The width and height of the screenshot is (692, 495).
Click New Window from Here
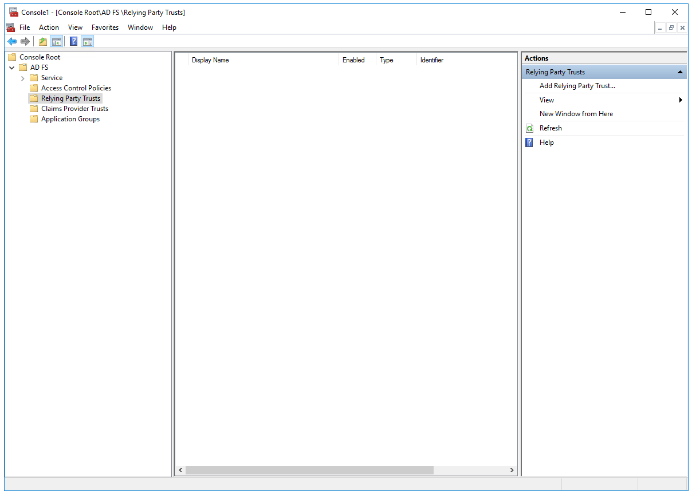pyautogui.click(x=576, y=113)
